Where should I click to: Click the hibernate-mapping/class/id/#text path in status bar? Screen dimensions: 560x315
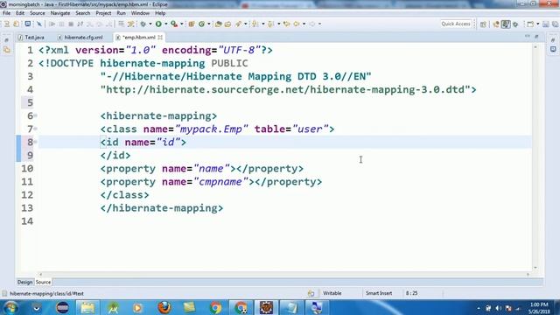[x=46, y=294]
